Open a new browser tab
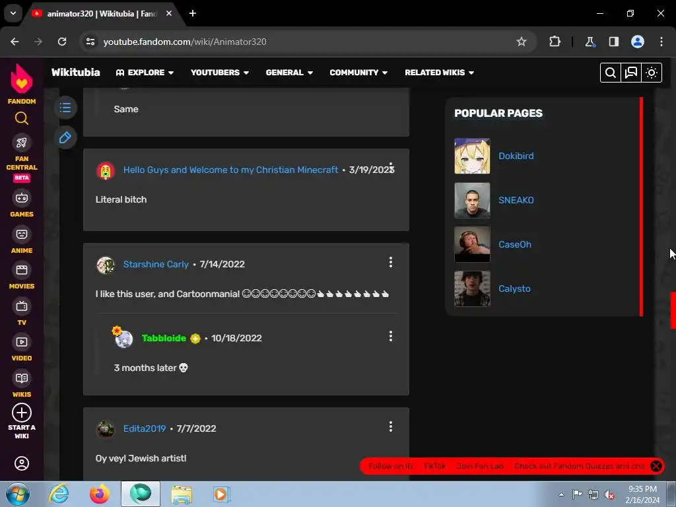 click(193, 13)
